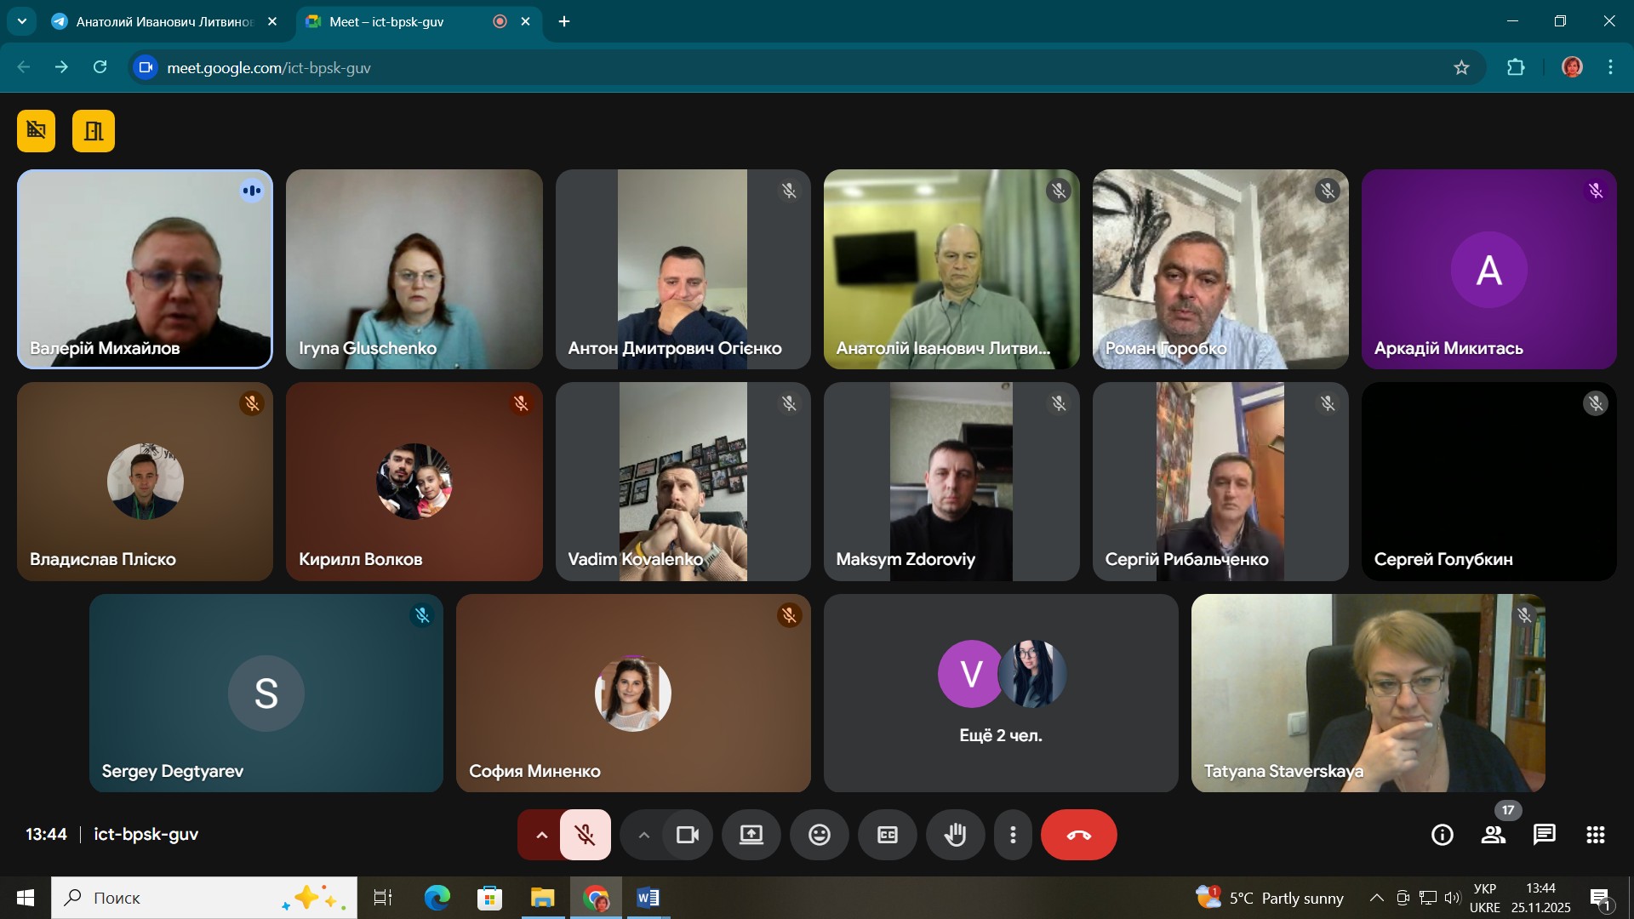
Task: Click the yellow door-shaped extension button
Action: 94,131
